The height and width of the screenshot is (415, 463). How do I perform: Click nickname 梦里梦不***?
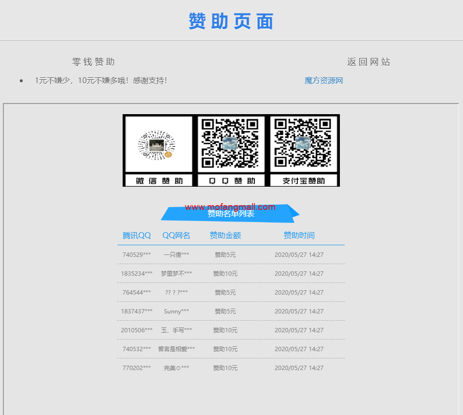176,274
